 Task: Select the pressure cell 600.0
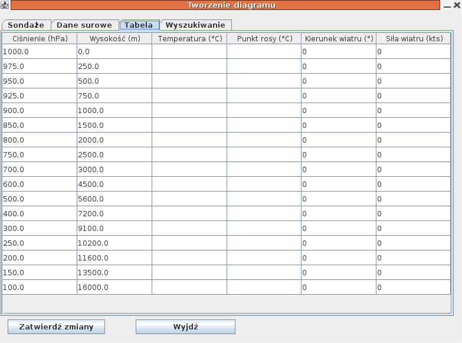point(40,184)
